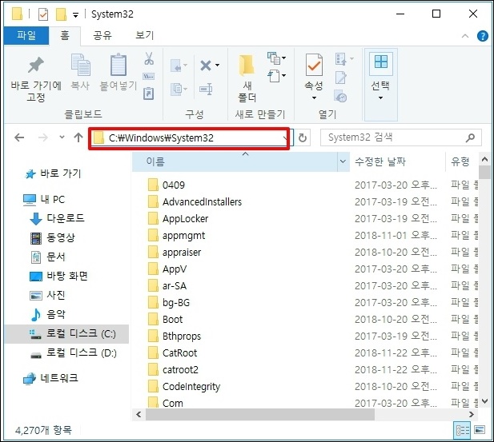Click the New item icon
The width and height of the screenshot is (494, 442).
click(274, 58)
